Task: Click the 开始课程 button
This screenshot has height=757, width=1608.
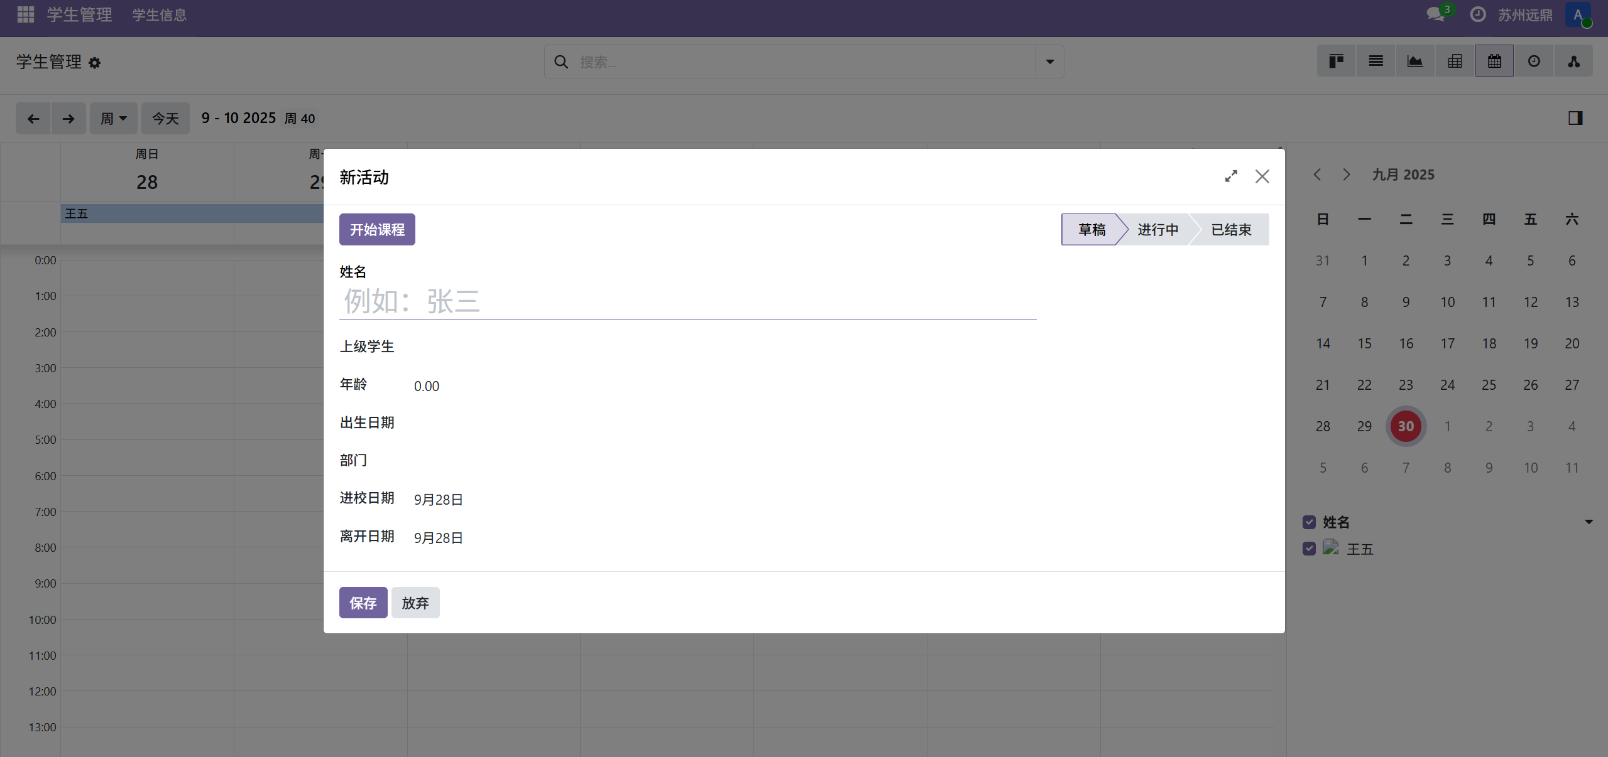Action: [377, 230]
